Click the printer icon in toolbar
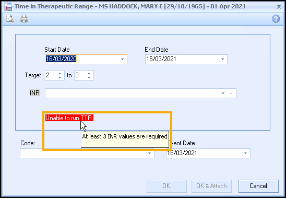 pos(24,19)
